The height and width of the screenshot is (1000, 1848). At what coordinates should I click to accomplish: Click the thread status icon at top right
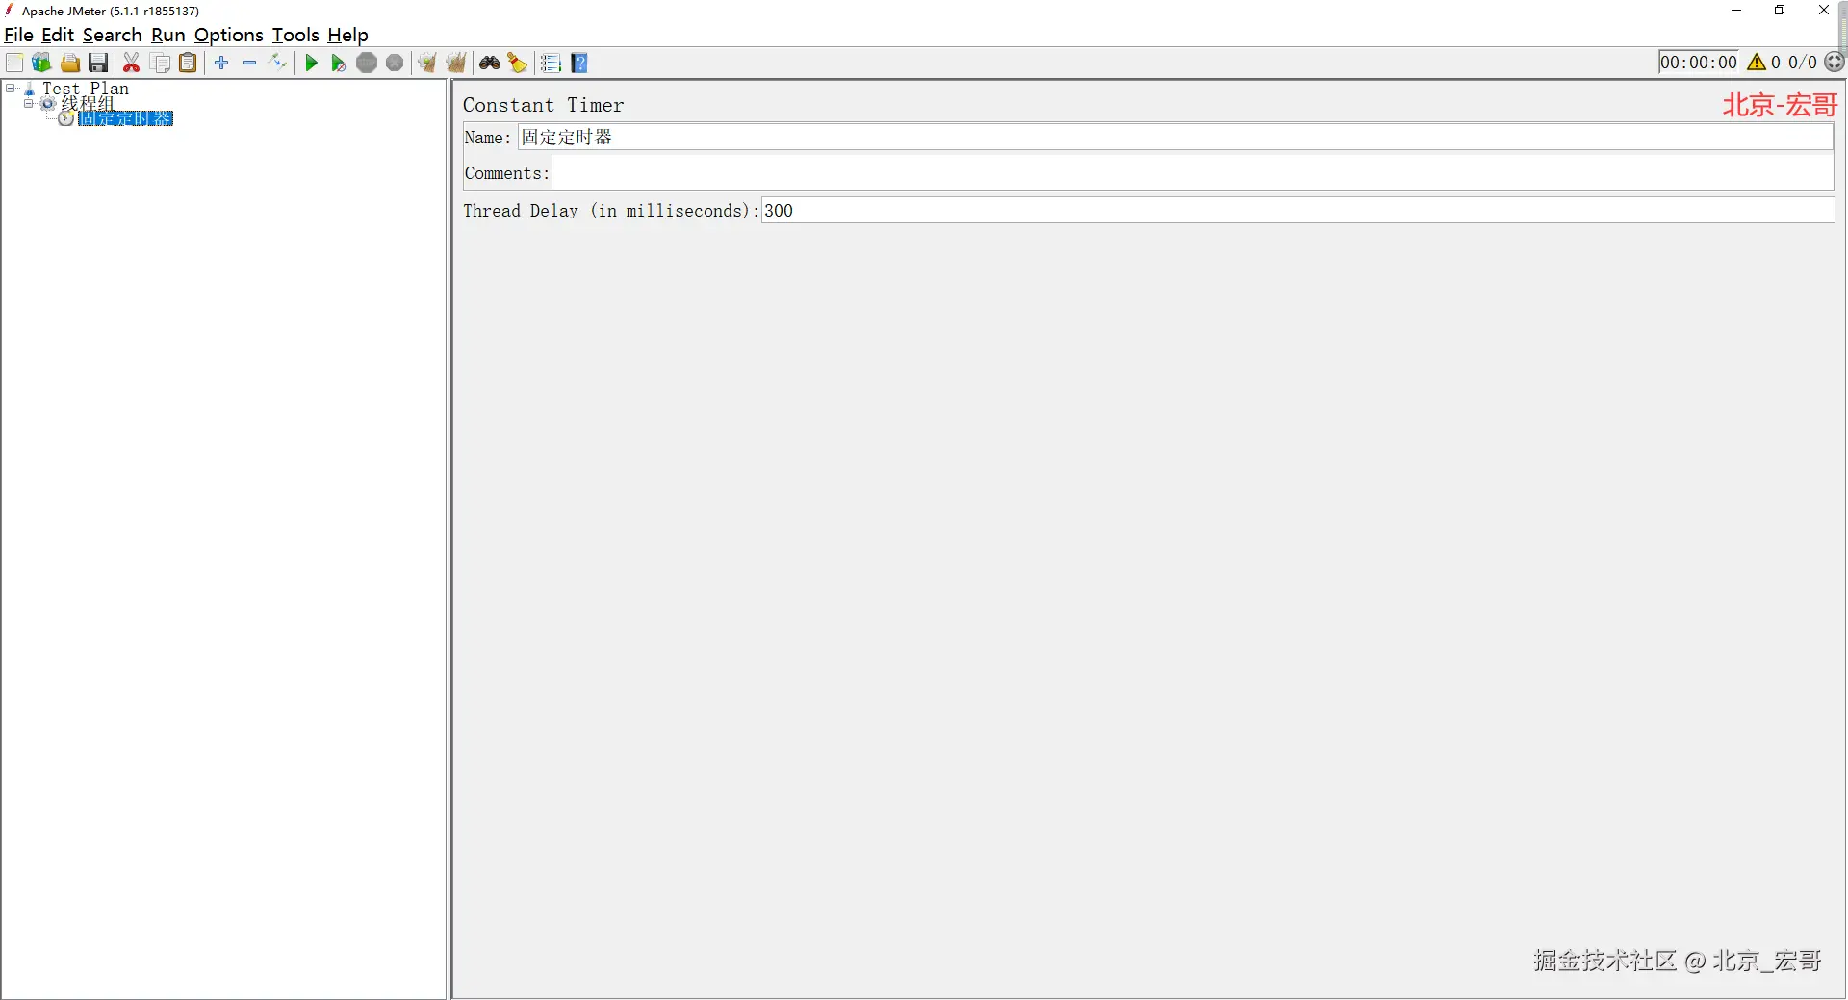[1835, 63]
